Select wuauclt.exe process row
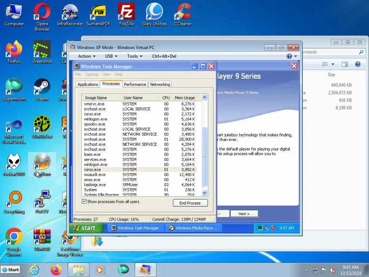 pos(139,175)
